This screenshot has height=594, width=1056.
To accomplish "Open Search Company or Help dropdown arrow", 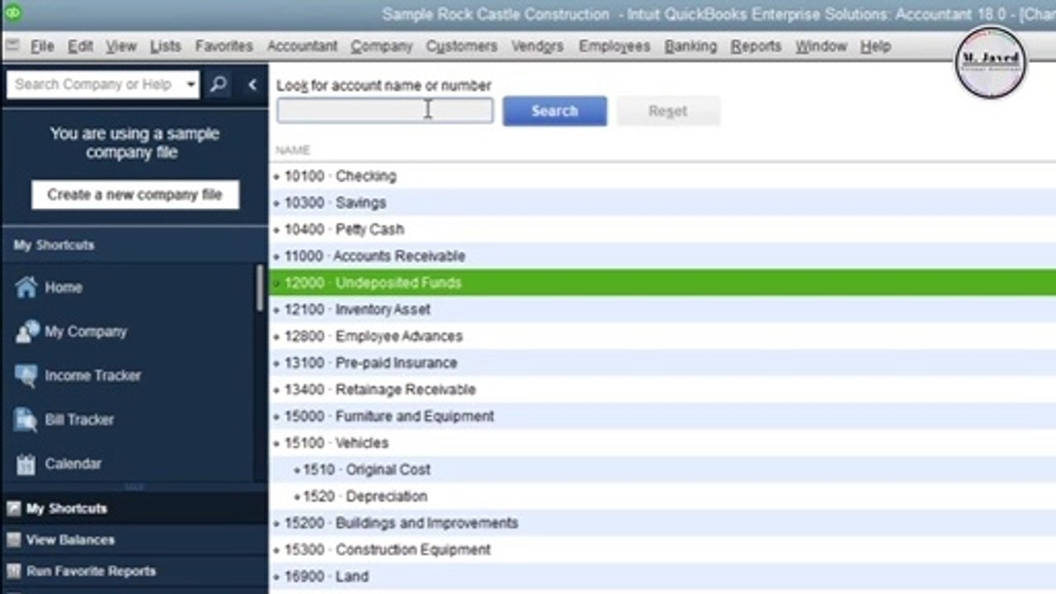I will pos(191,84).
